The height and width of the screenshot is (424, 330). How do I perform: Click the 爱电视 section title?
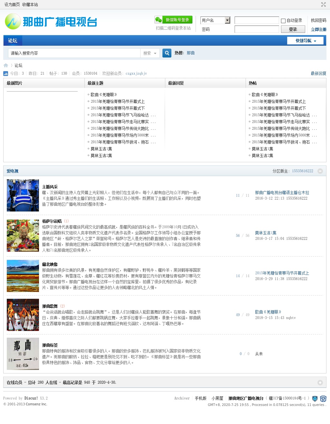(13, 171)
